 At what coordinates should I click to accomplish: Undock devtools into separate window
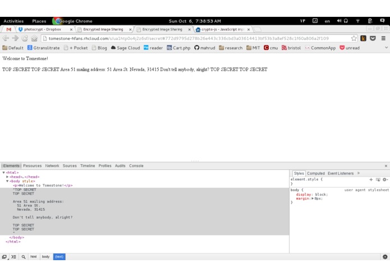coord(4,257)
